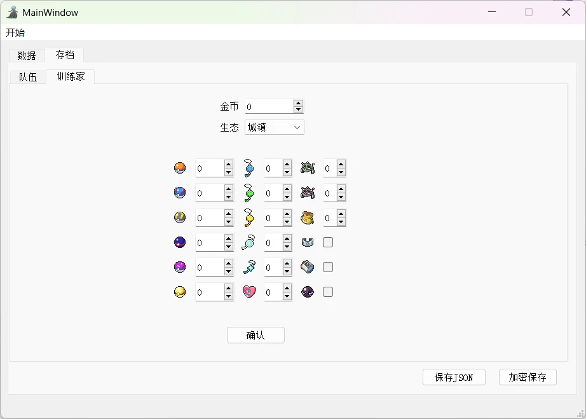Click the dark purple ball icon
This screenshot has width=586, height=419.
tap(308, 292)
